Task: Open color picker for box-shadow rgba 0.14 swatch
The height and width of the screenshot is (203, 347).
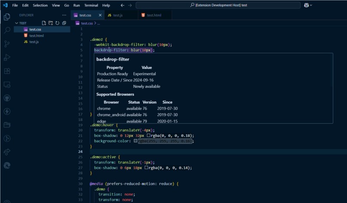Action: click(x=146, y=168)
